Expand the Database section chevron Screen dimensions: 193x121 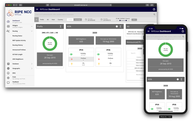click(32, 64)
